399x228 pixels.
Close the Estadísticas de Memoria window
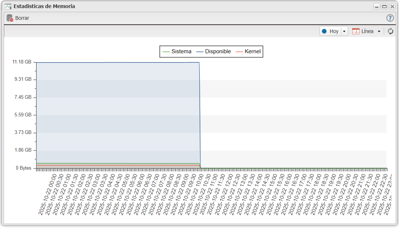[392, 7]
